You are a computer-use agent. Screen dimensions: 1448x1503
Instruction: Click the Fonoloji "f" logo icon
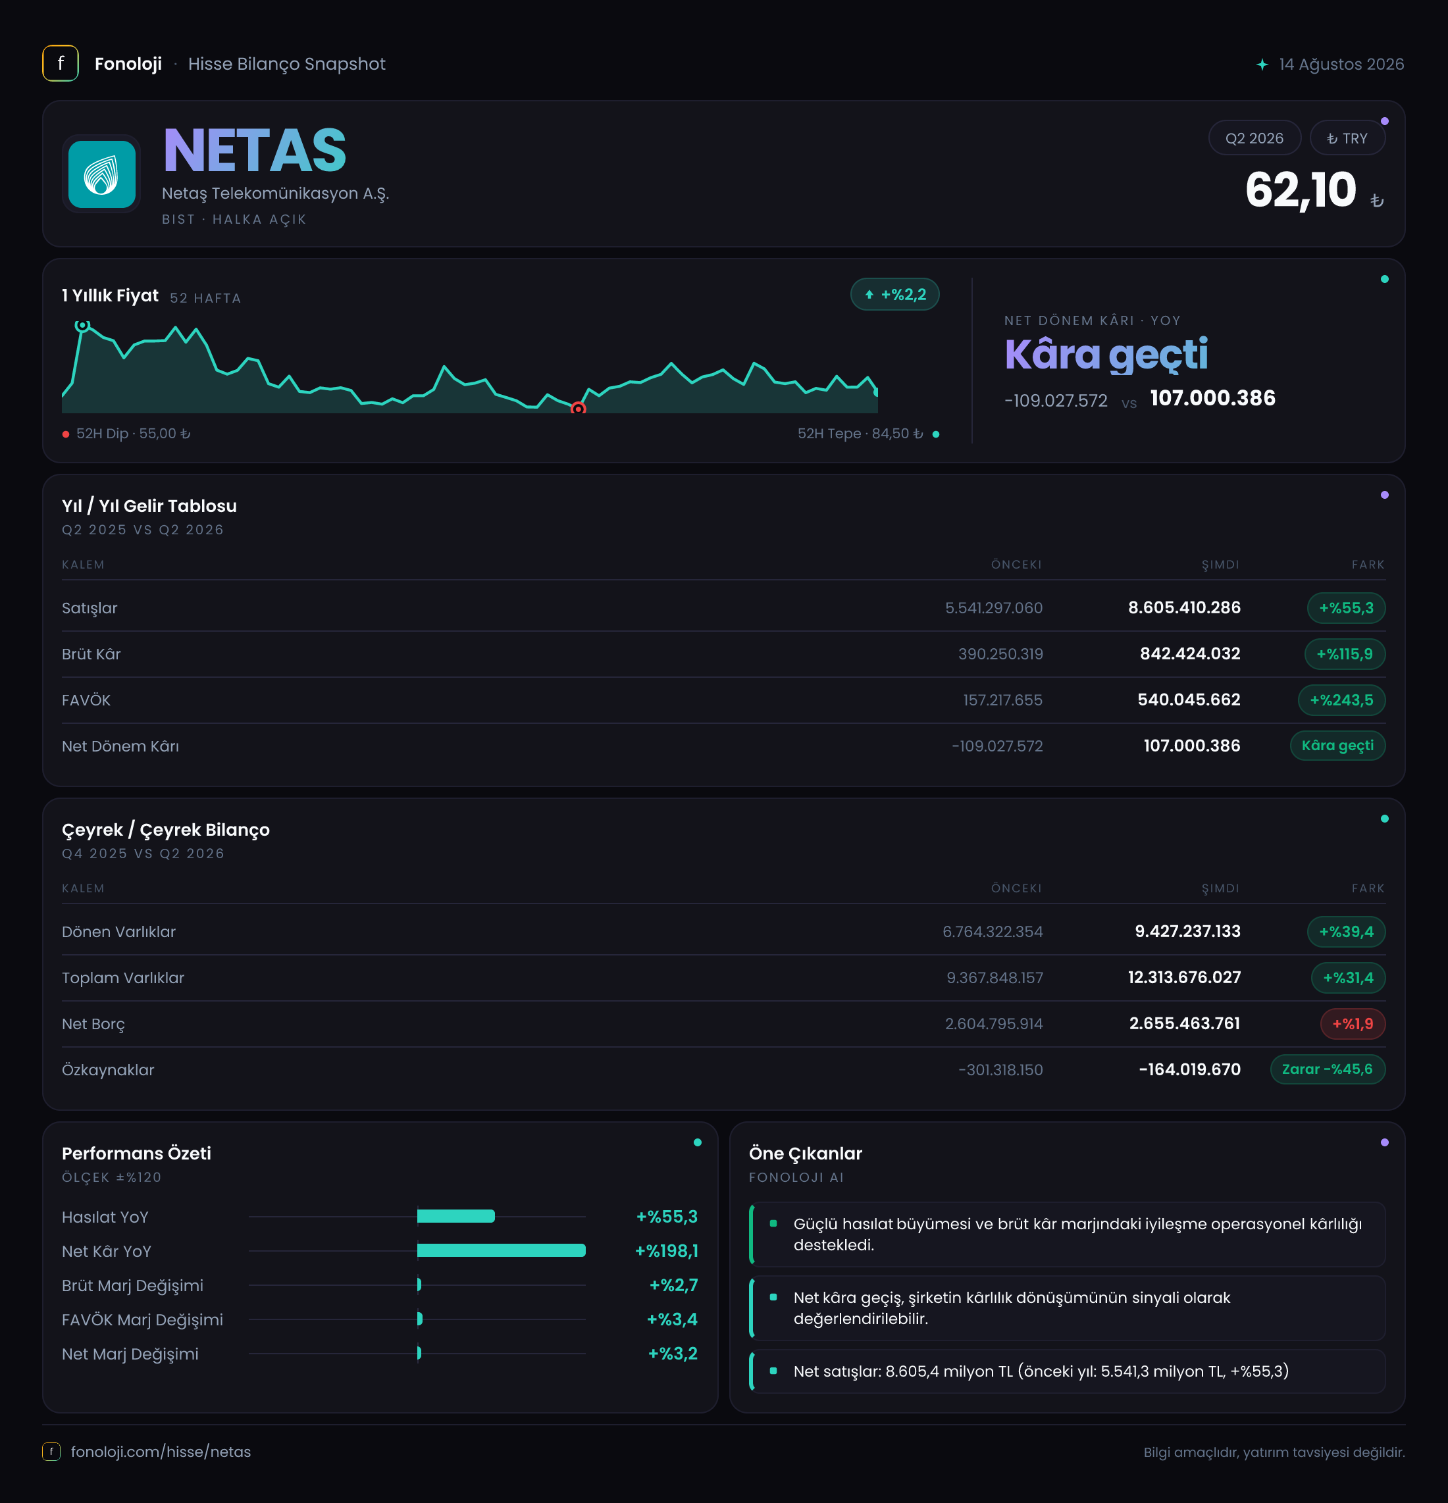click(x=61, y=64)
